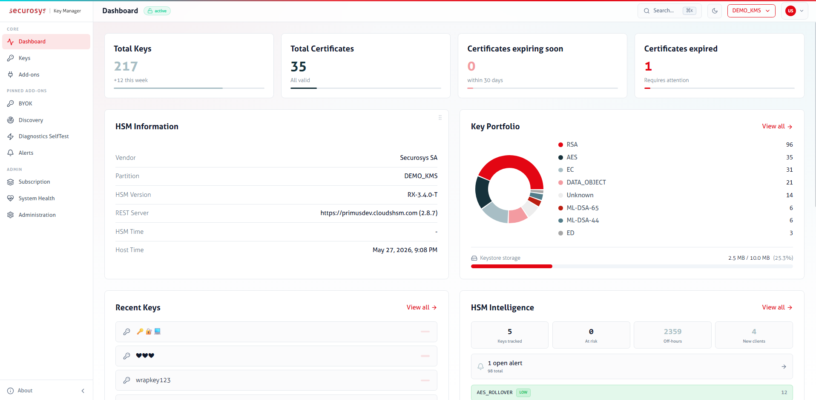Click the Keystore storage icon
The width and height of the screenshot is (816, 400).
click(474, 258)
